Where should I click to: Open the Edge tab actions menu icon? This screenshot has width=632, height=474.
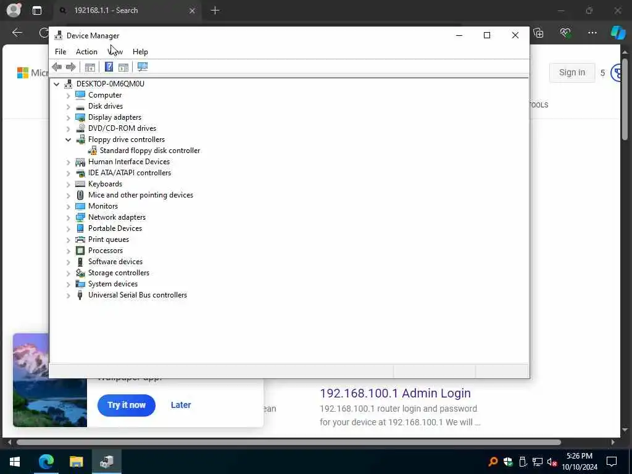pos(37,10)
